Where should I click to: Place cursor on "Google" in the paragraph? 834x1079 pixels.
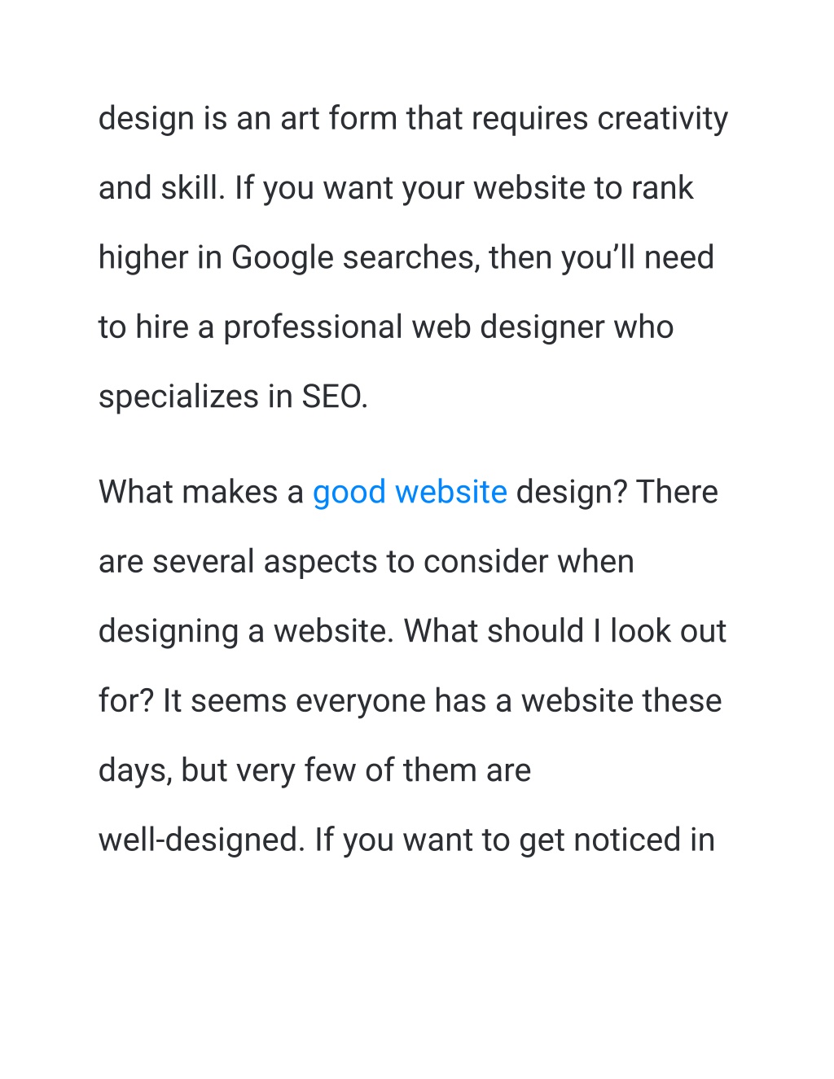283,259
